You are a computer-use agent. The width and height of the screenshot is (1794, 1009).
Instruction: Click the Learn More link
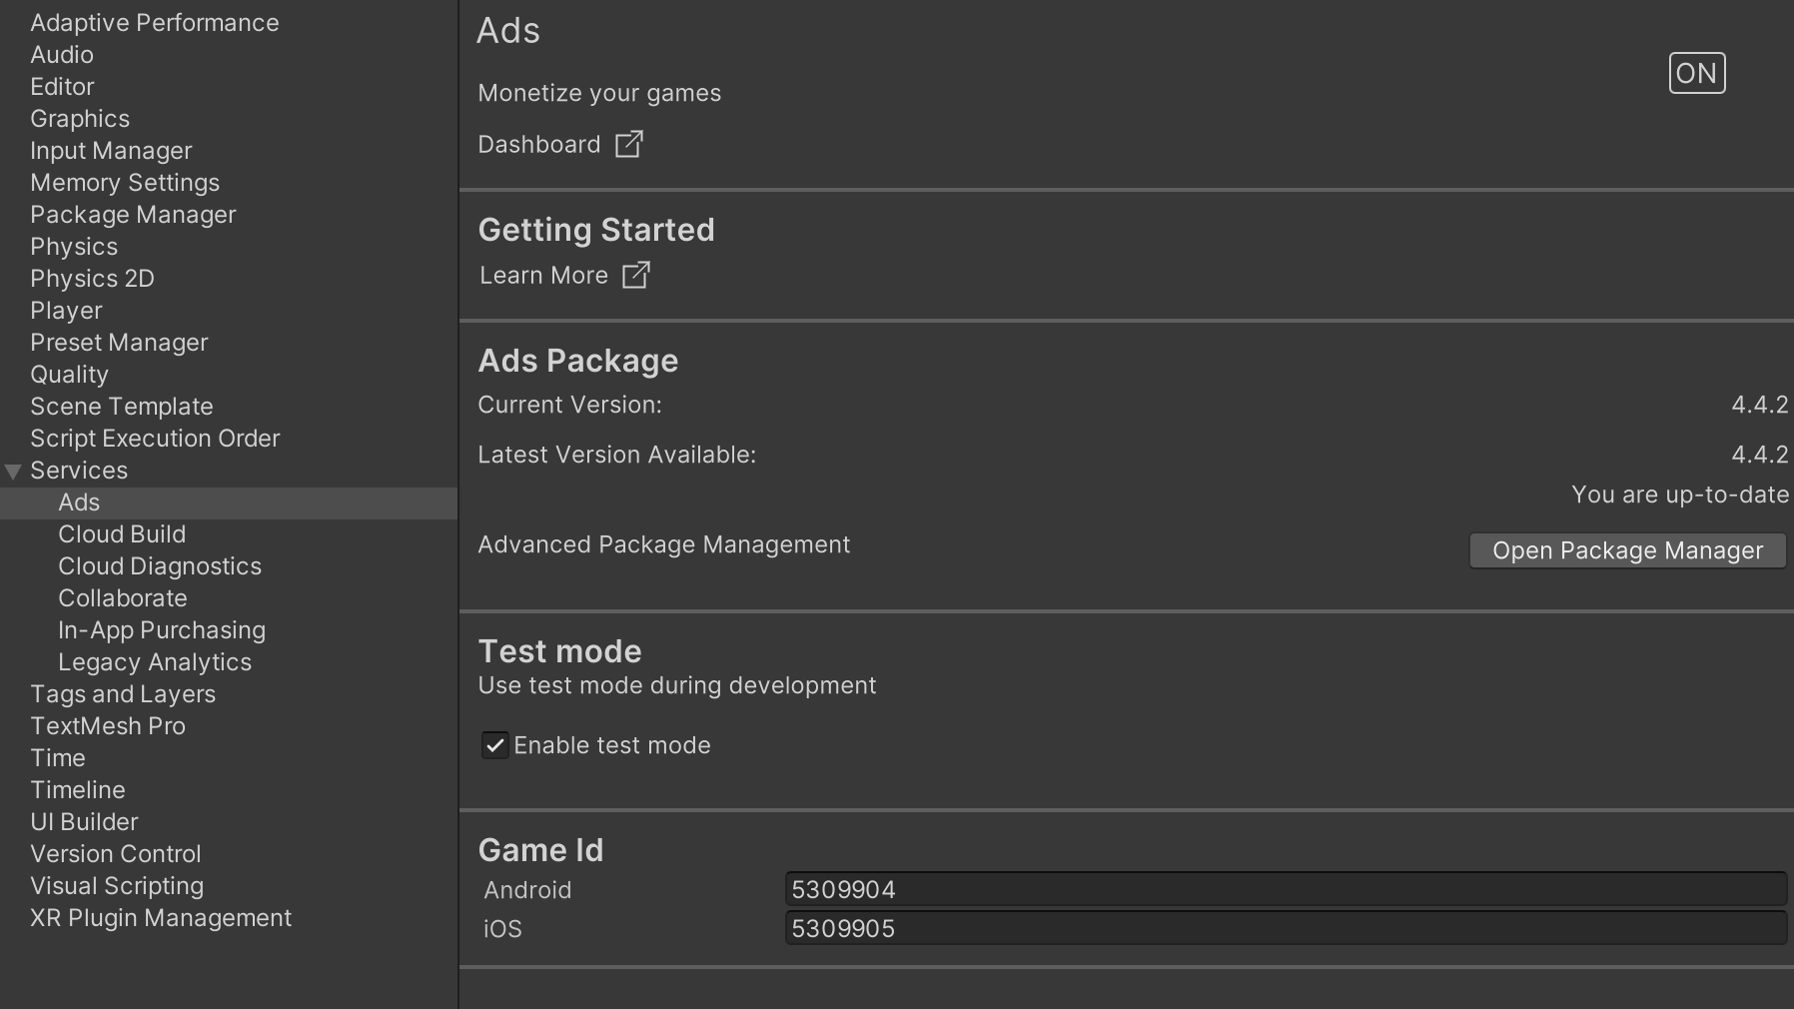click(543, 275)
